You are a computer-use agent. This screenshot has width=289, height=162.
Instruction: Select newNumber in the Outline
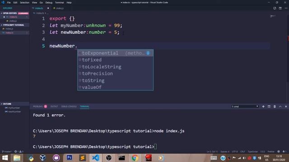click(14, 112)
